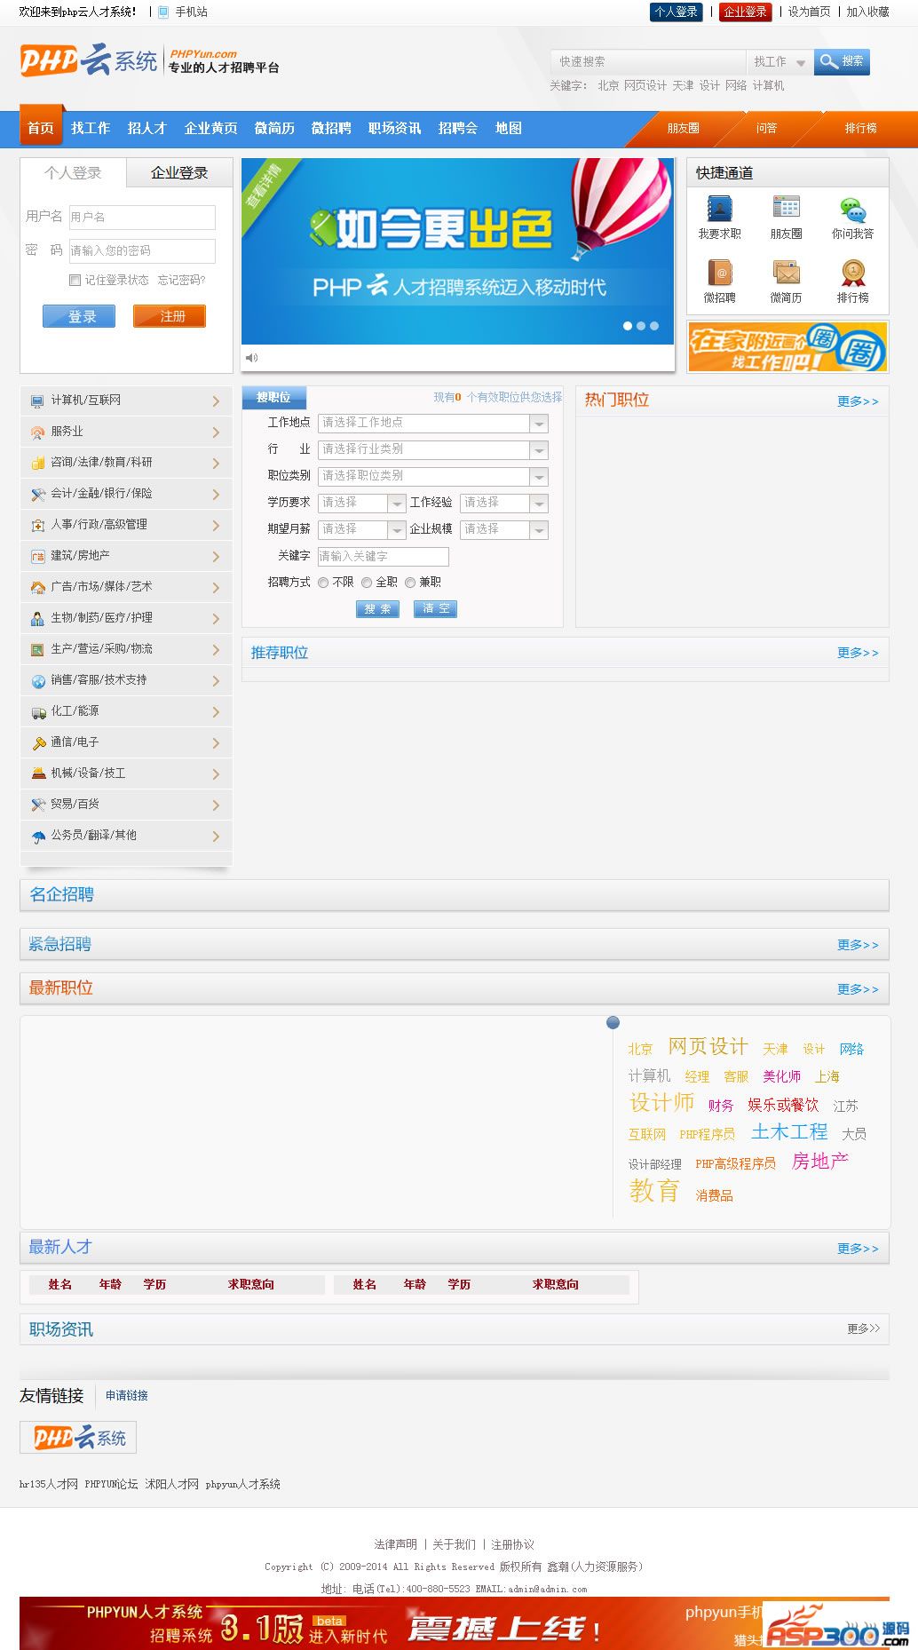This screenshot has width=918, height=1650.
Task: Click the 在家附近圈圈找工作 banner
Action: coord(787,346)
